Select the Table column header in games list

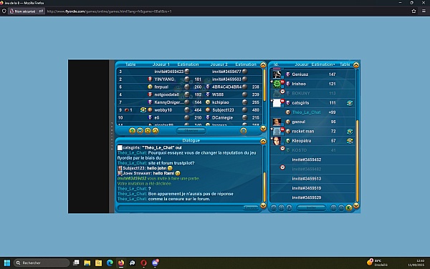click(130, 64)
